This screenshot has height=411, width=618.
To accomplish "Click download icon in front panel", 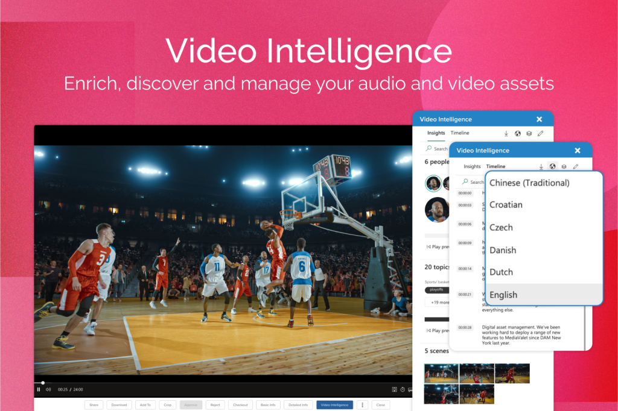I will point(541,167).
